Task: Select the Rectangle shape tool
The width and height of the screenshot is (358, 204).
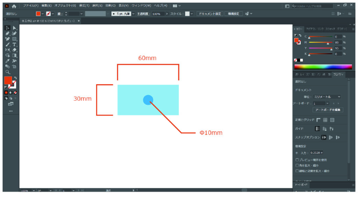Action: [x=14, y=39]
